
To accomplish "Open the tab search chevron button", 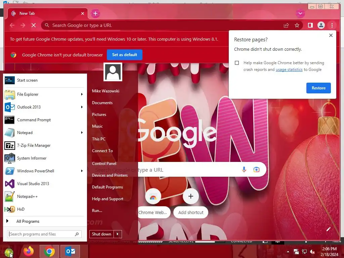I will click(300, 13).
